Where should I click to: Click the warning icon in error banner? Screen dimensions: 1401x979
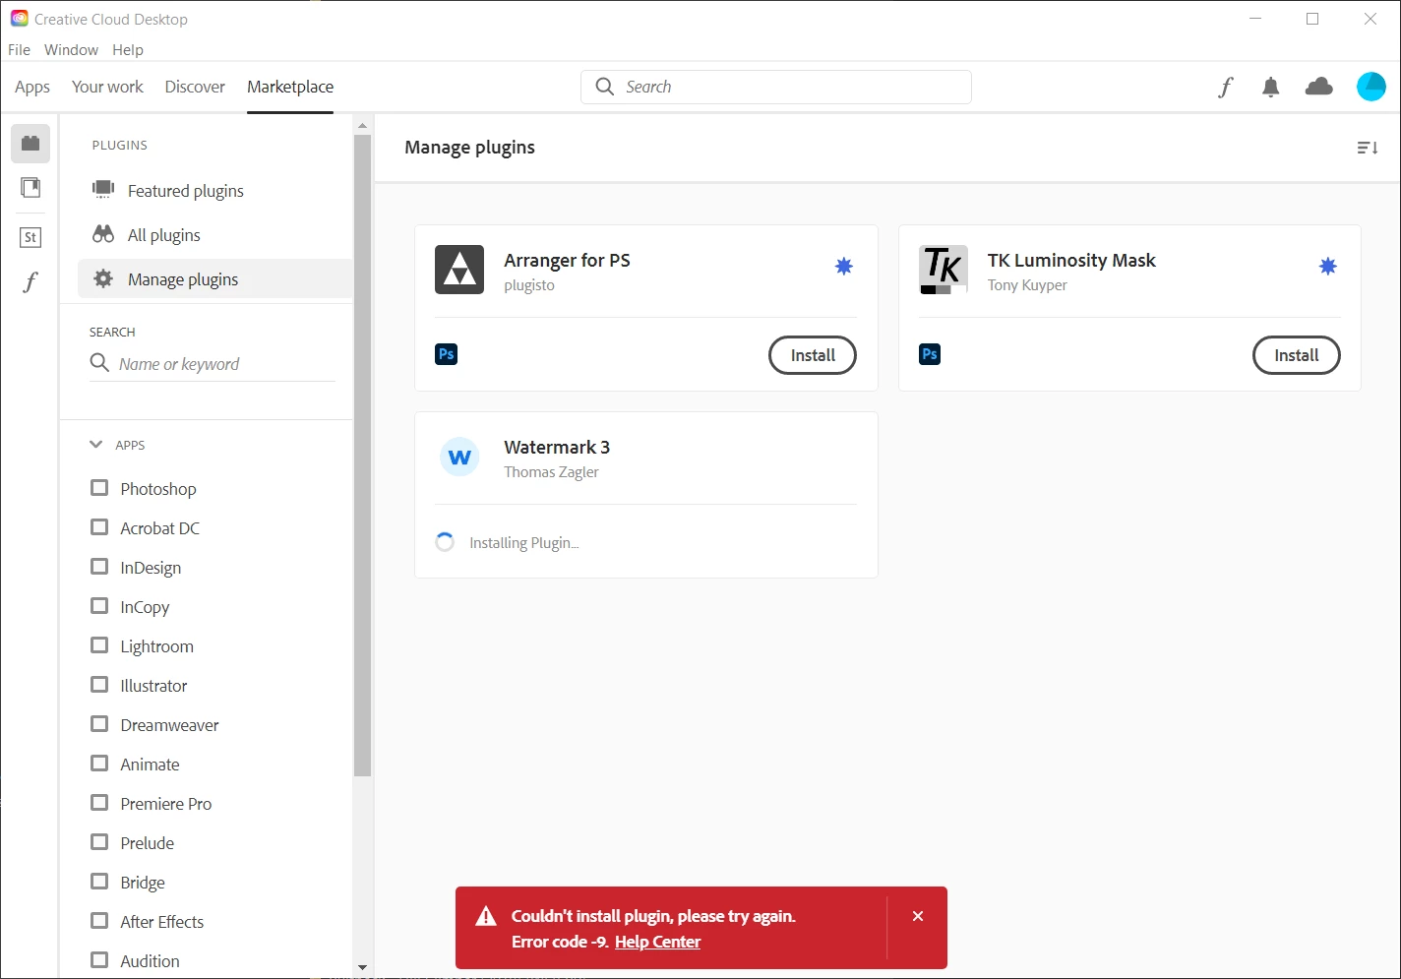tap(486, 917)
